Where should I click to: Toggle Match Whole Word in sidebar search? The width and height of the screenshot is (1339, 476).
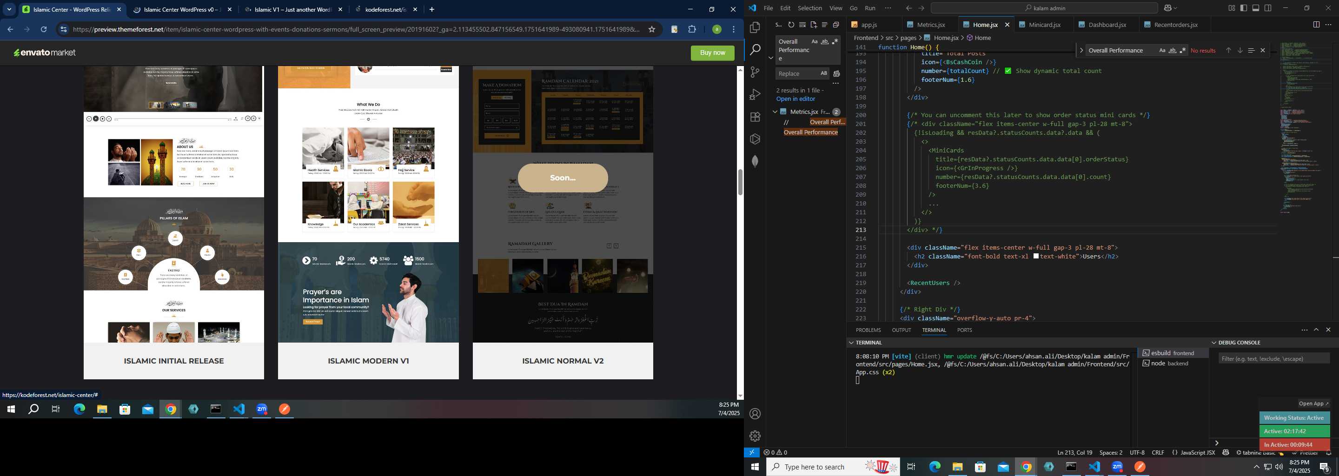[x=825, y=41]
